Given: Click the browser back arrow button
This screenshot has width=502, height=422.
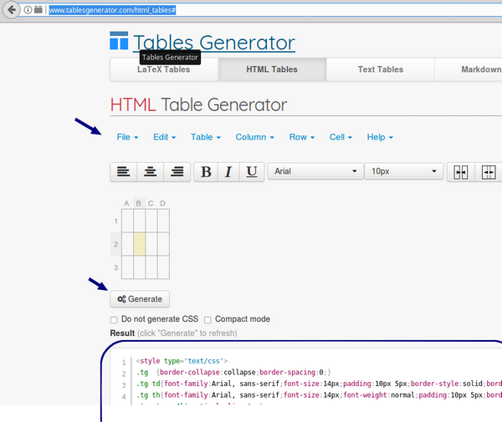Looking at the screenshot, I should [12, 10].
